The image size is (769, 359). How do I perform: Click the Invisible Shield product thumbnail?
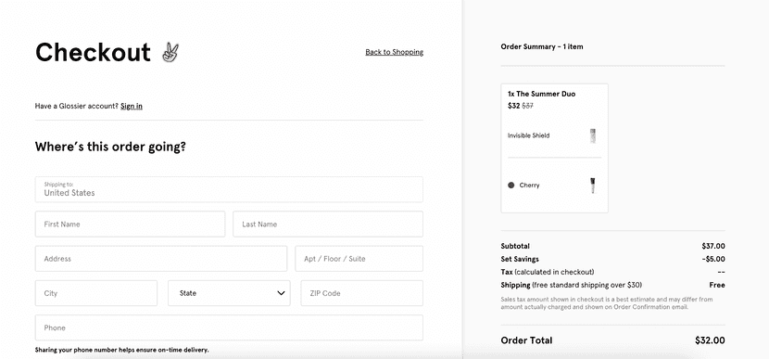593,135
